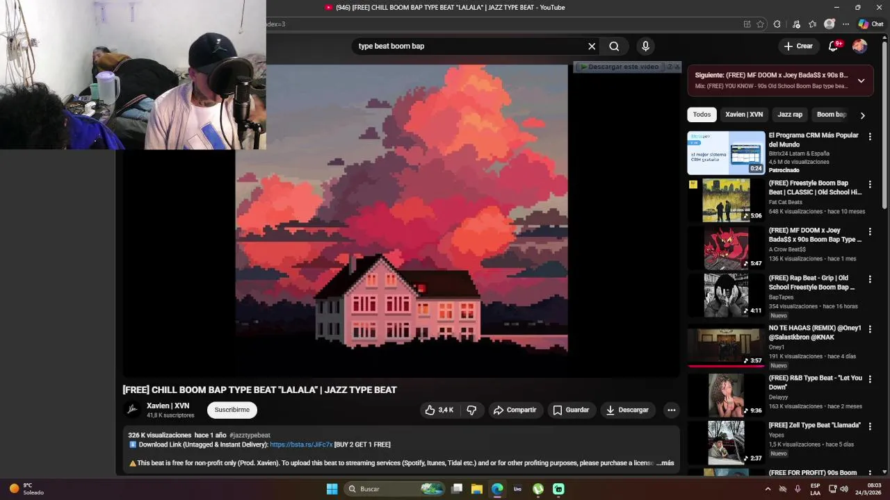Open the Copilot Chat button
Screen dimensions: 890x500
[871, 24]
